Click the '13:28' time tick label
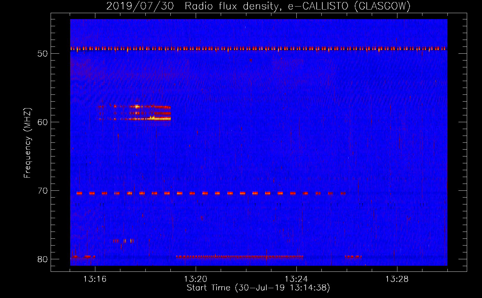 tap(397, 279)
